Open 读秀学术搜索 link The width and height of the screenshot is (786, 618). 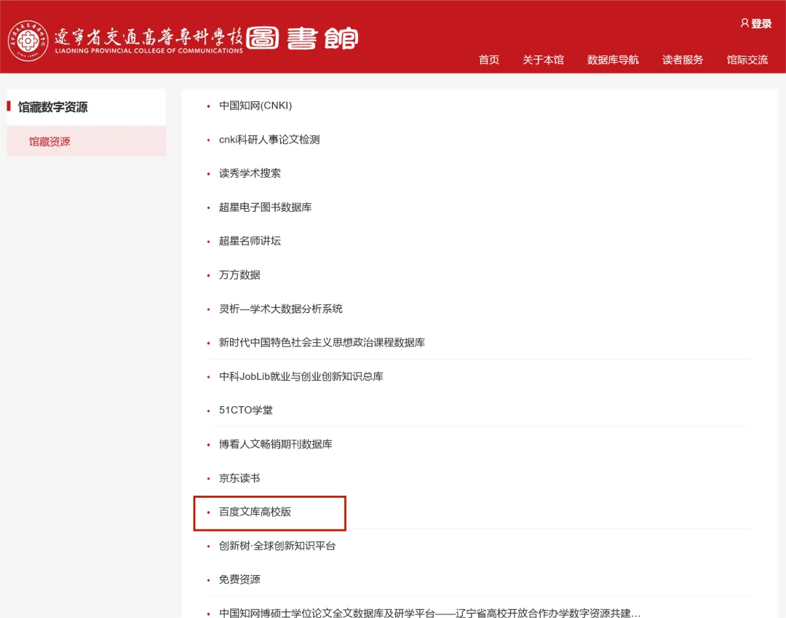point(250,173)
